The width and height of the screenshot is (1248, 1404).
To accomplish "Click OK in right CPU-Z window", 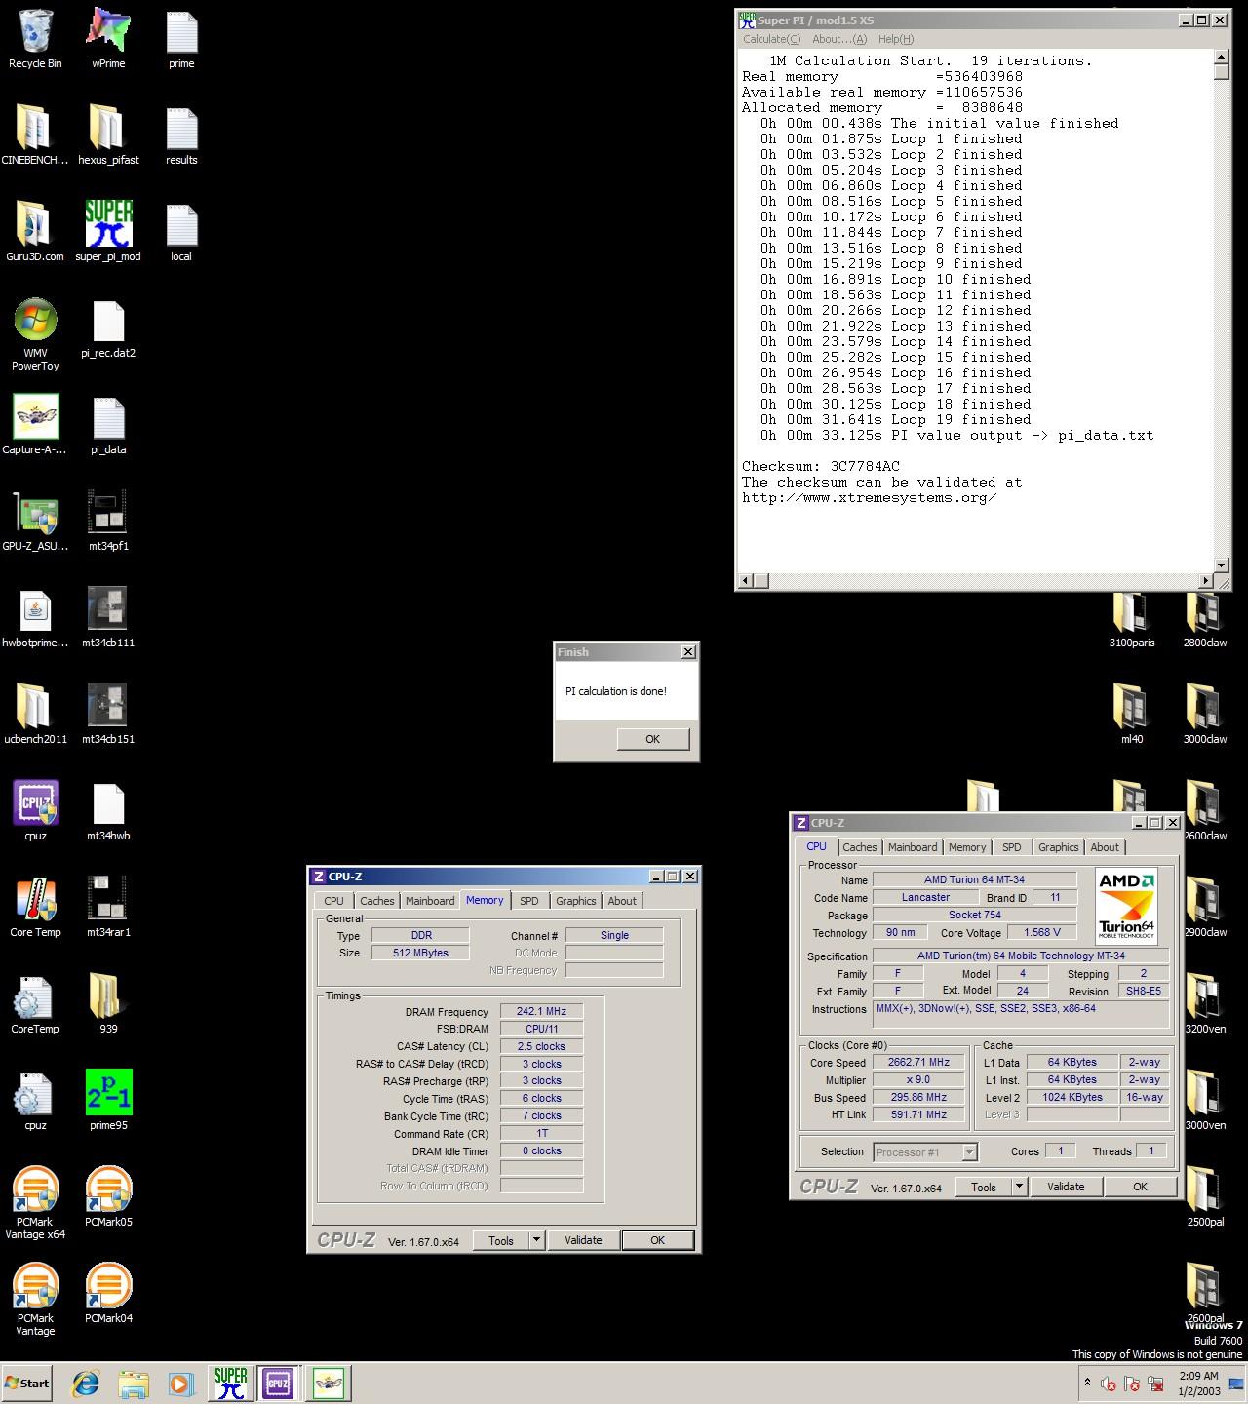I will (1140, 1187).
